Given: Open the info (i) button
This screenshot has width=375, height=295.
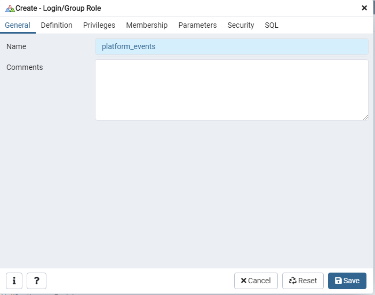Looking at the screenshot, I should tap(14, 281).
